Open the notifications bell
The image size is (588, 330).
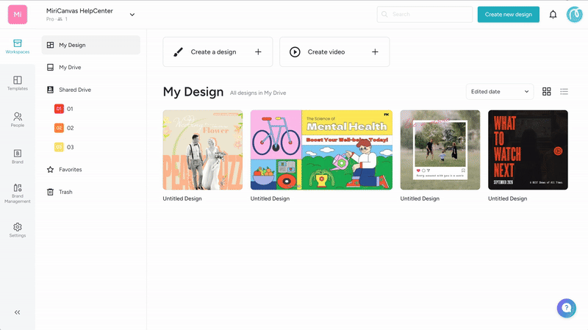[x=553, y=15]
